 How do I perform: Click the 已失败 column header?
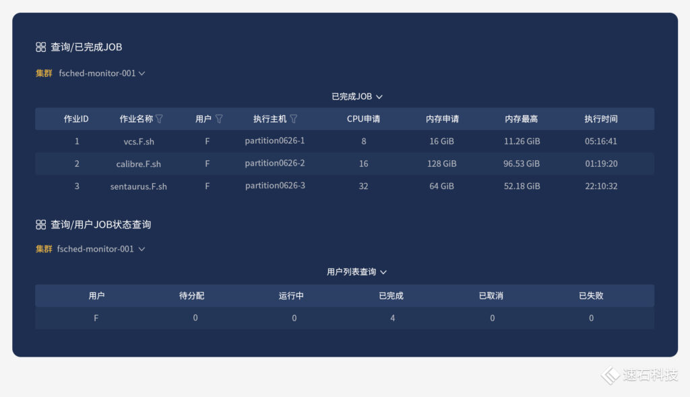[x=591, y=296]
